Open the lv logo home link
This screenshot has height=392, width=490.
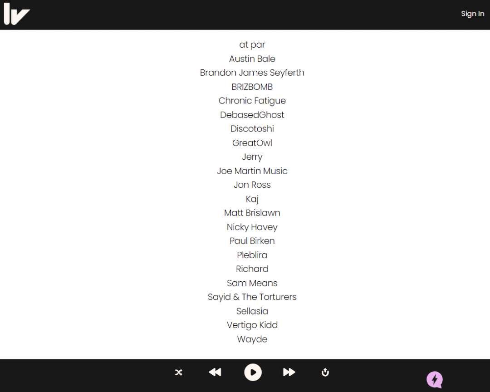(17, 14)
